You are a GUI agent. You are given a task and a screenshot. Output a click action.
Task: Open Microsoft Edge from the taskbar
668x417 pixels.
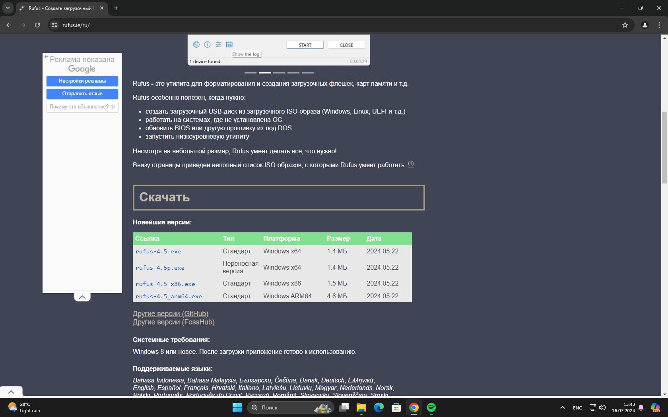[x=379, y=407]
